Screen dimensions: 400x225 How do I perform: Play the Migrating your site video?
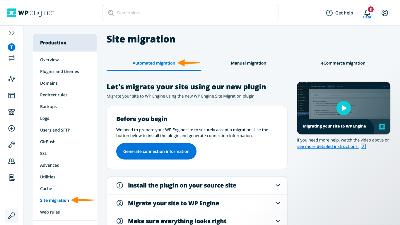(x=343, y=108)
